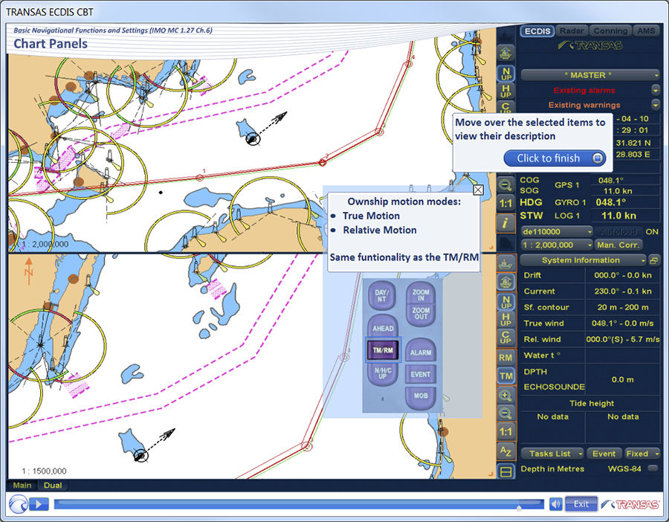Open the MASTER status dropdown
669x522 pixels.
[x=589, y=75]
